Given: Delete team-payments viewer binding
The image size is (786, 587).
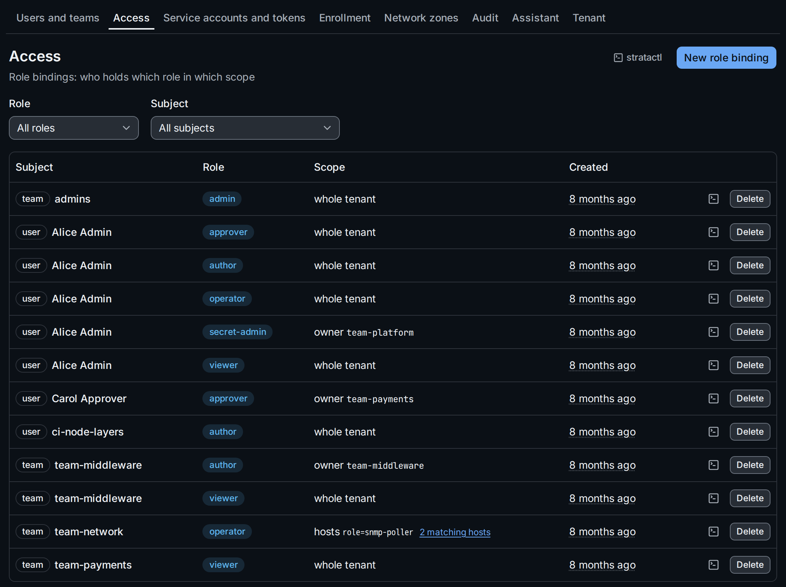Looking at the screenshot, I should point(750,565).
